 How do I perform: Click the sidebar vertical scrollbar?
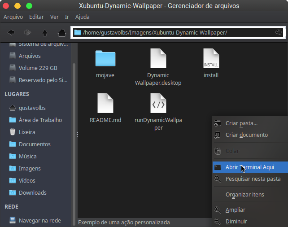coord(74,144)
